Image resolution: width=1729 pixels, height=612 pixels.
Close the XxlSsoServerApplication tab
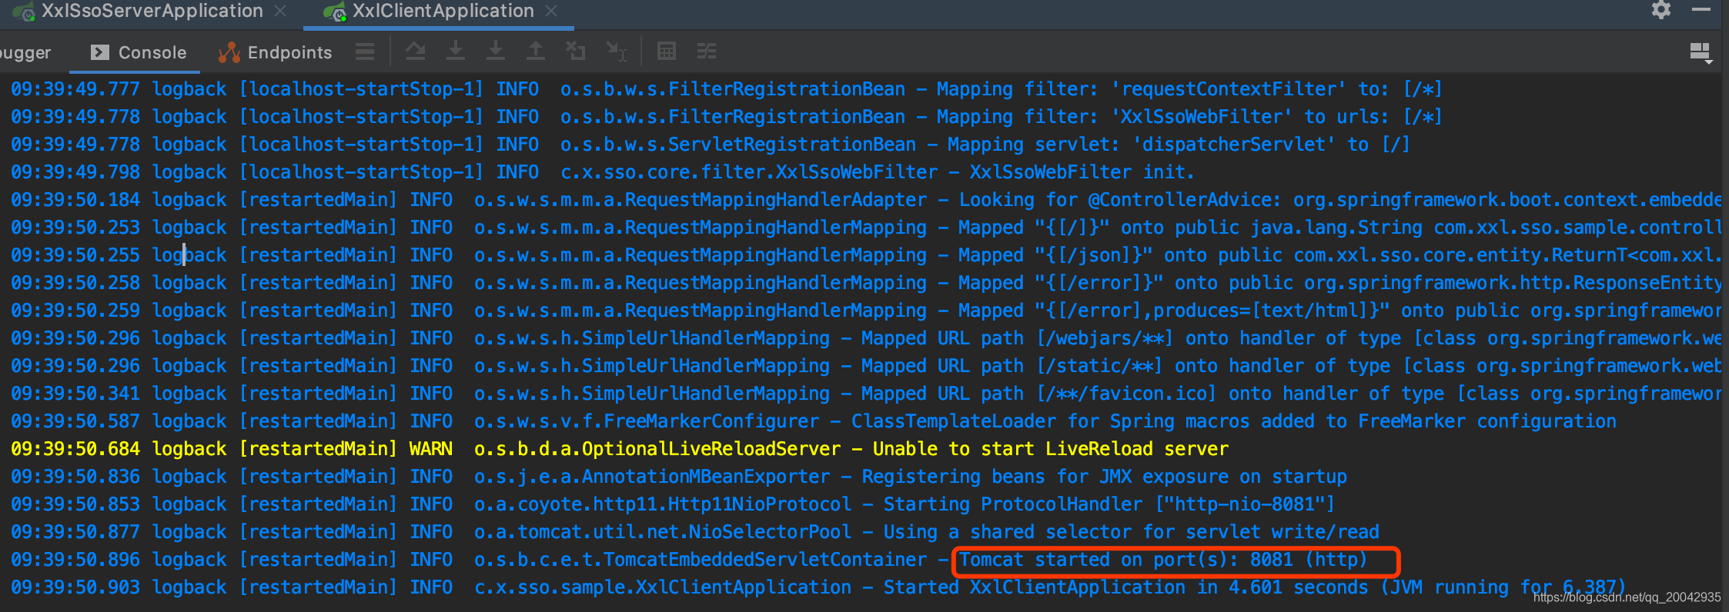[x=281, y=12]
